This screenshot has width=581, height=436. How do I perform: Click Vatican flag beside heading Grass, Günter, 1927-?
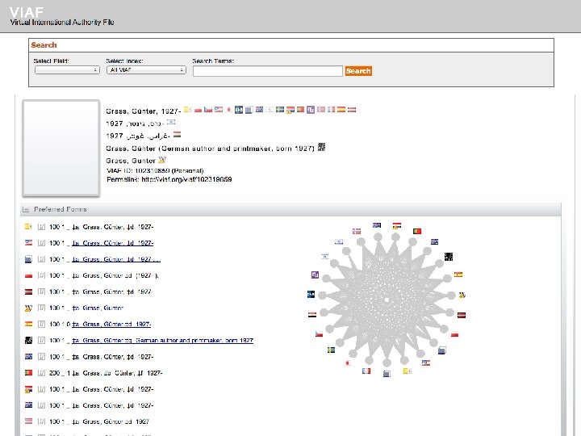point(188,109)
